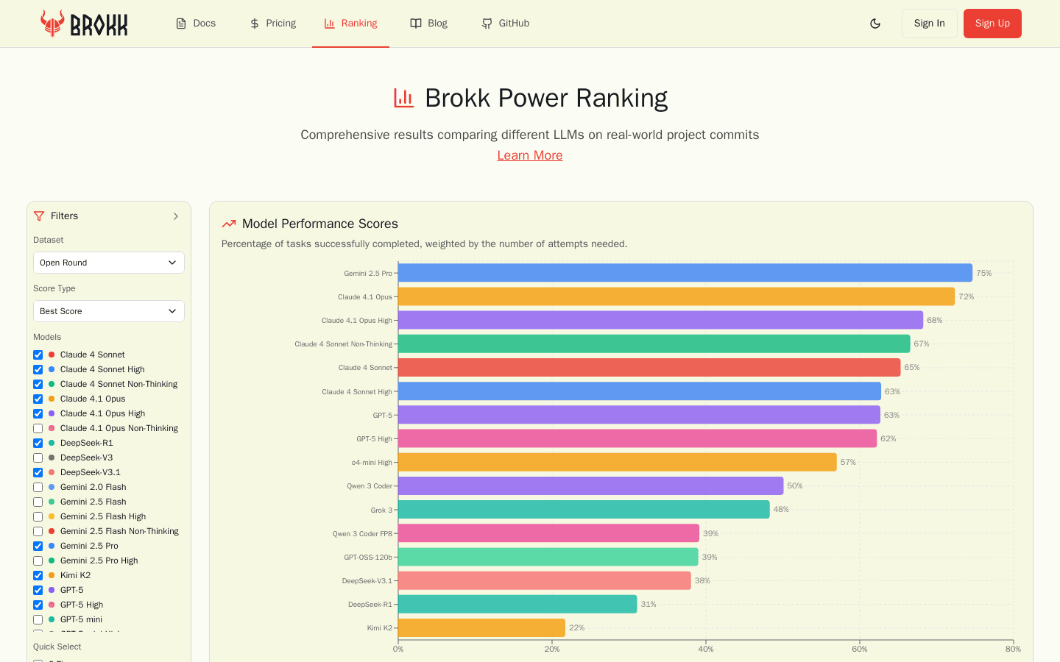Click the Filters funnel icon
The height and width of the screenshot is (662, 1060).
click(39, 216)
